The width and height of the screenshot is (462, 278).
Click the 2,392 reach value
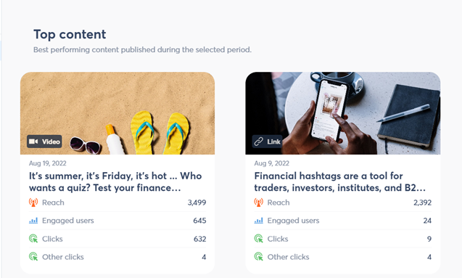(x=422, y=203)
